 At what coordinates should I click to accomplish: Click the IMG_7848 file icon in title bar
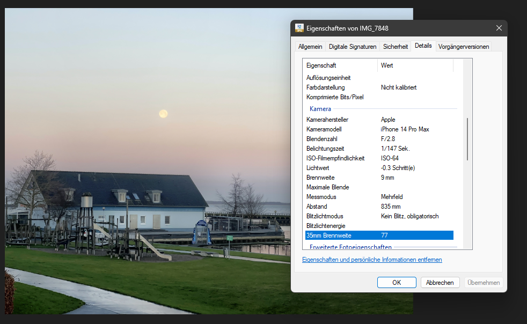click(x=300, y=28)
